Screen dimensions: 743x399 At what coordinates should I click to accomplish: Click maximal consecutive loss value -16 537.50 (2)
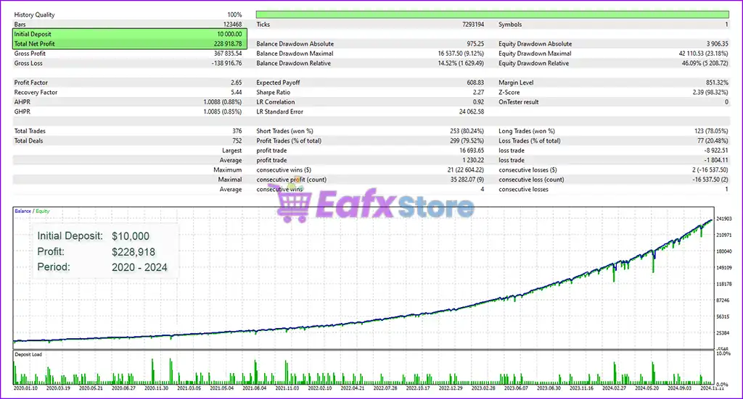[x=711, y=179]
